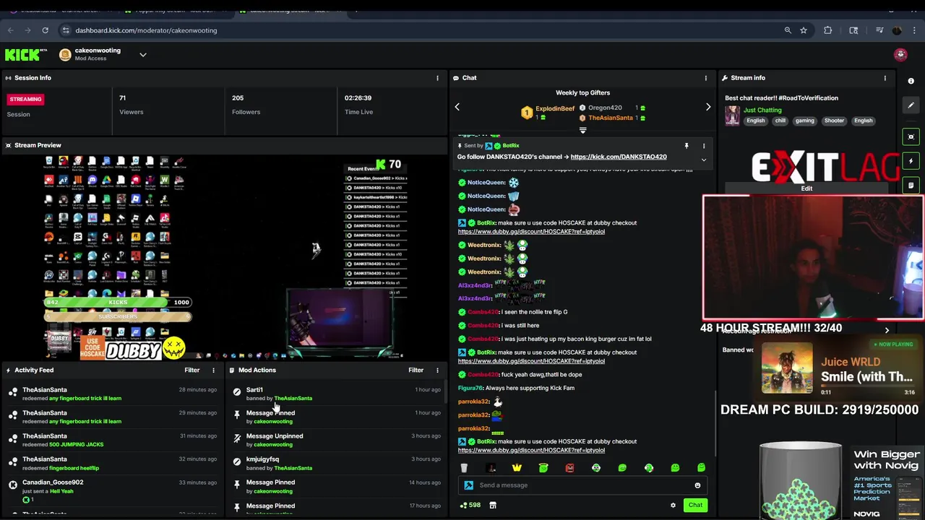This screenshot has width=925, height=520.
Task: Click the browser address bar URL
Action: (146, 30)
